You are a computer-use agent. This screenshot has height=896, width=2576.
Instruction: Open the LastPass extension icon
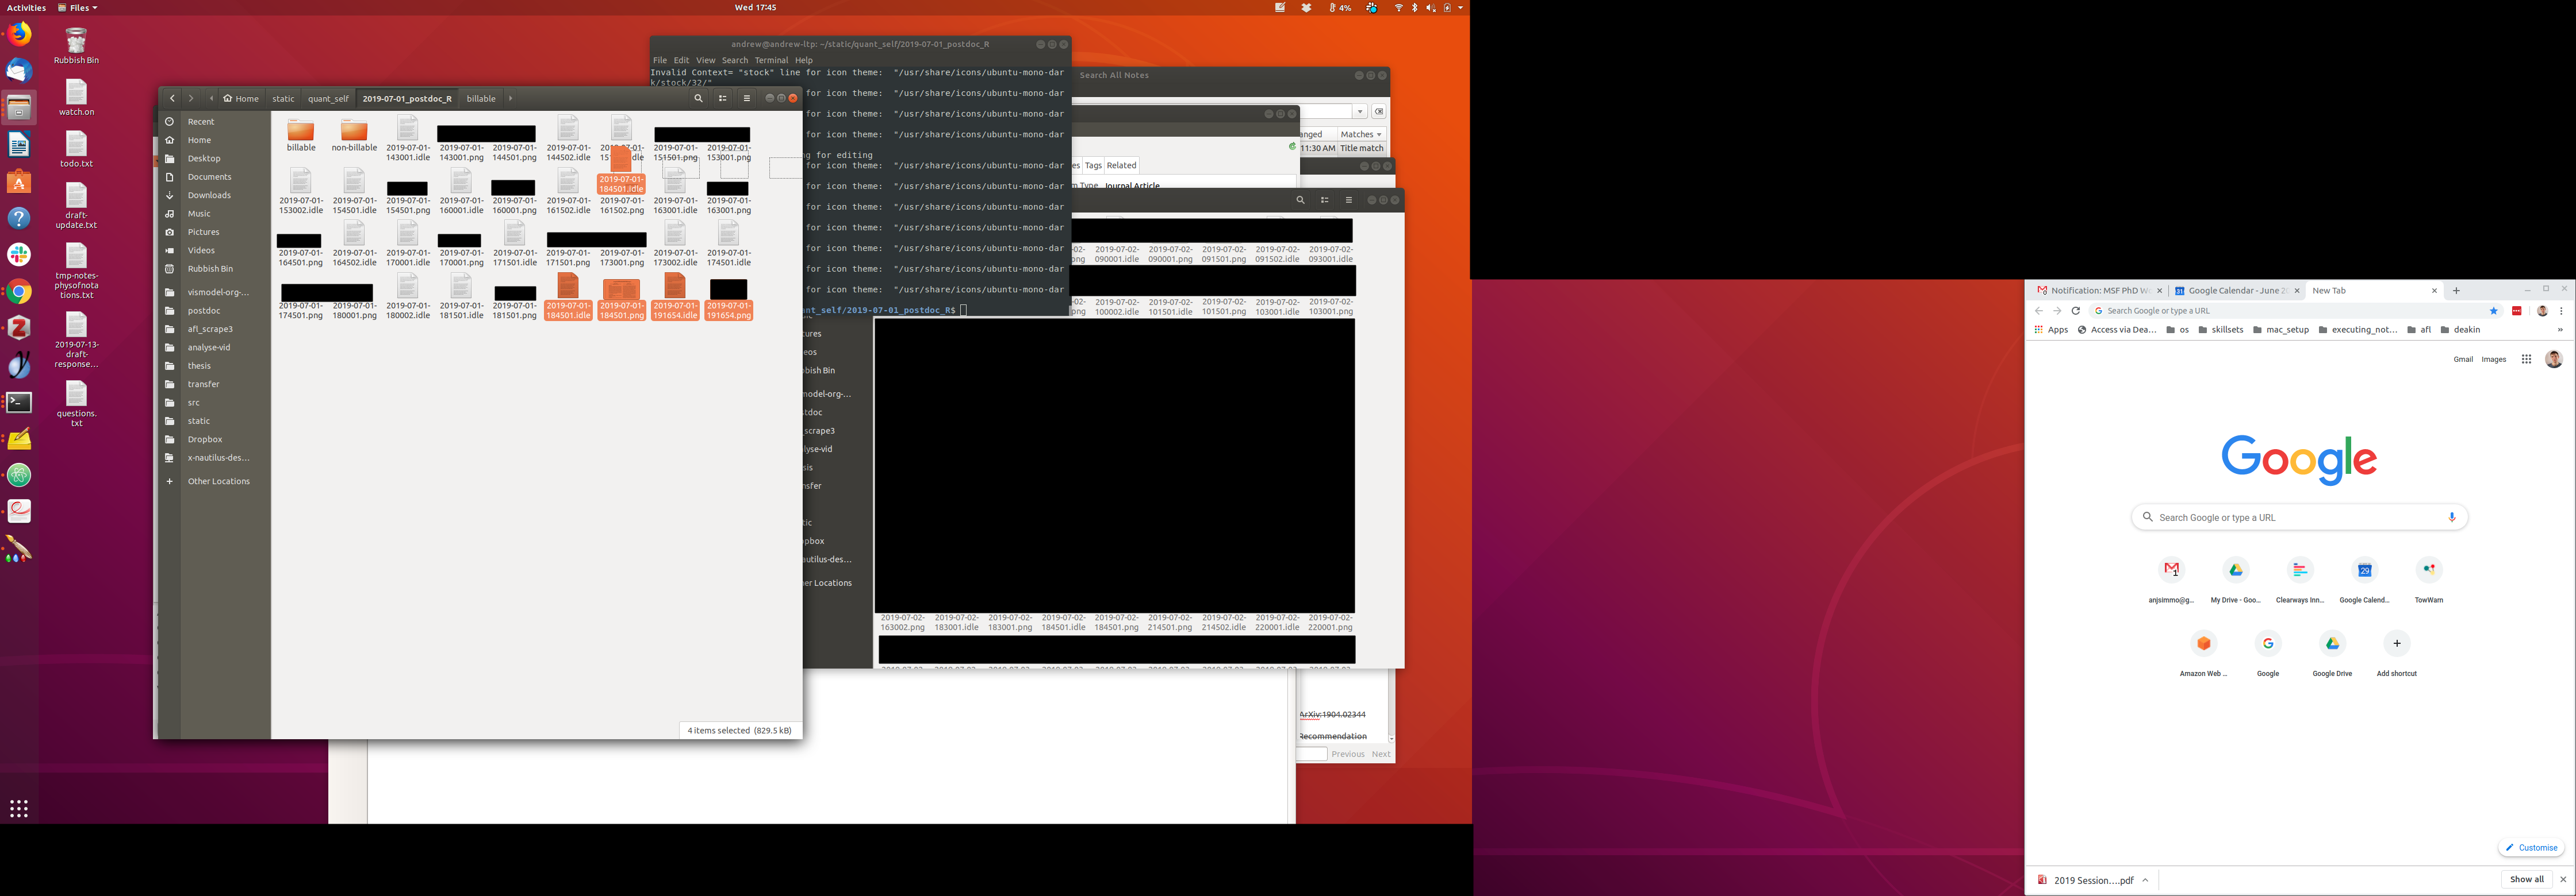point(2517,311)
